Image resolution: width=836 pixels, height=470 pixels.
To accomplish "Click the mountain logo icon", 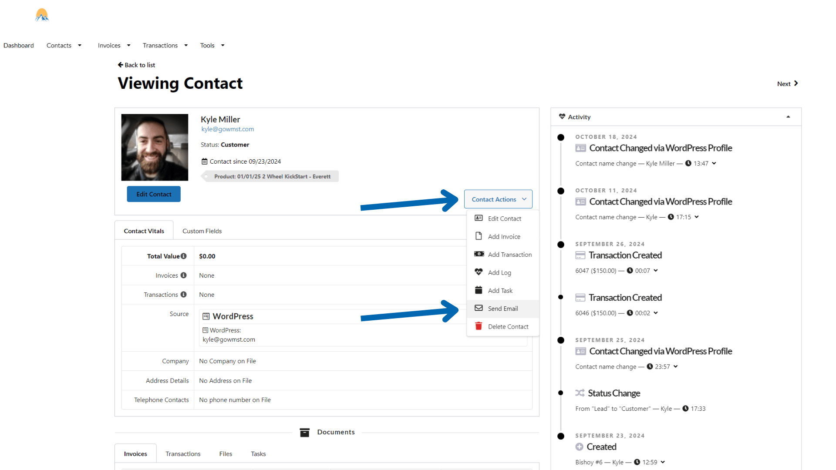I will [x=42, y=15].
